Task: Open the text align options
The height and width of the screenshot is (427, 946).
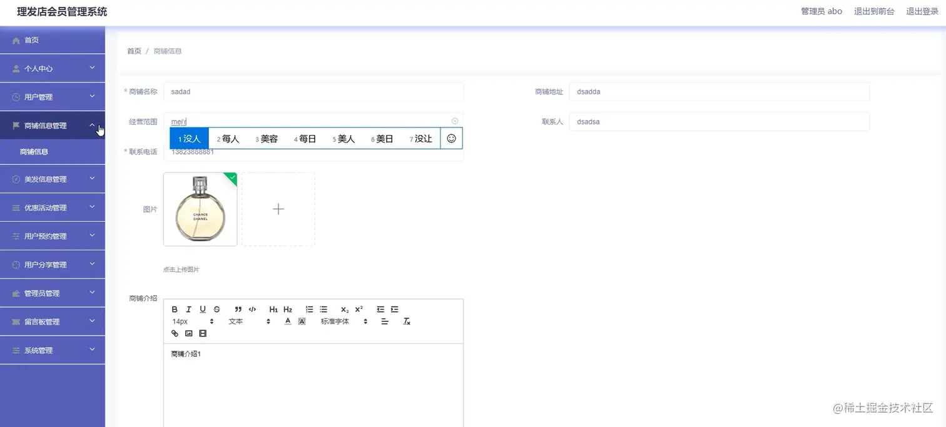Action: coord(385,321)
